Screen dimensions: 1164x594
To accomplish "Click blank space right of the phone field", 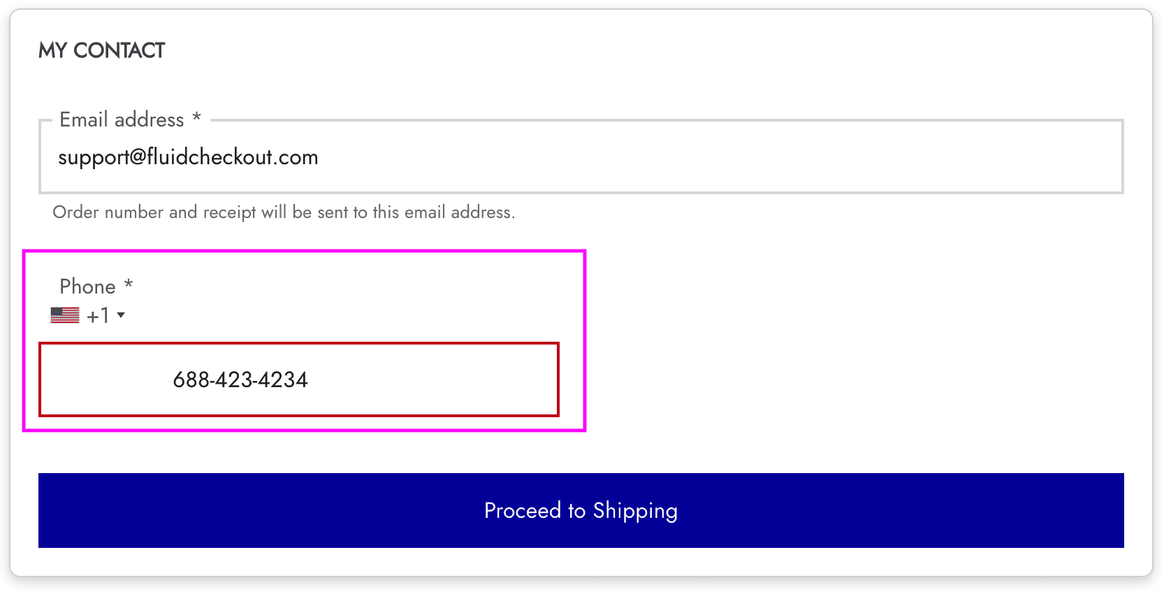I will click(838, 379).
